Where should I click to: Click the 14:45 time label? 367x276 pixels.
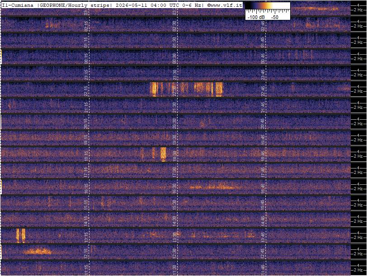coord(263,221)
